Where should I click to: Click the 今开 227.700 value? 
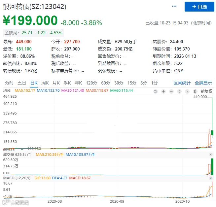tap(72, 42)
